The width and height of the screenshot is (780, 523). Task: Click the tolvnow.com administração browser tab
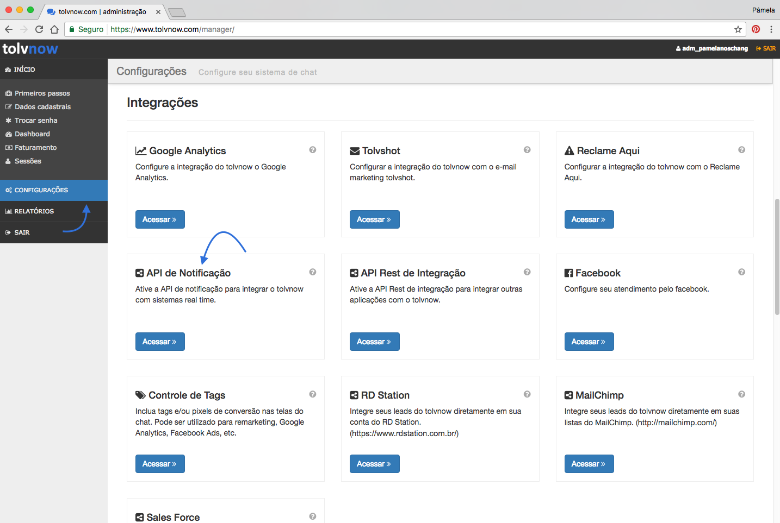102,11
